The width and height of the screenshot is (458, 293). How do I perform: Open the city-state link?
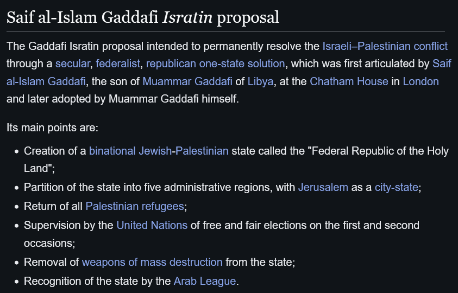tap(397, 187)
